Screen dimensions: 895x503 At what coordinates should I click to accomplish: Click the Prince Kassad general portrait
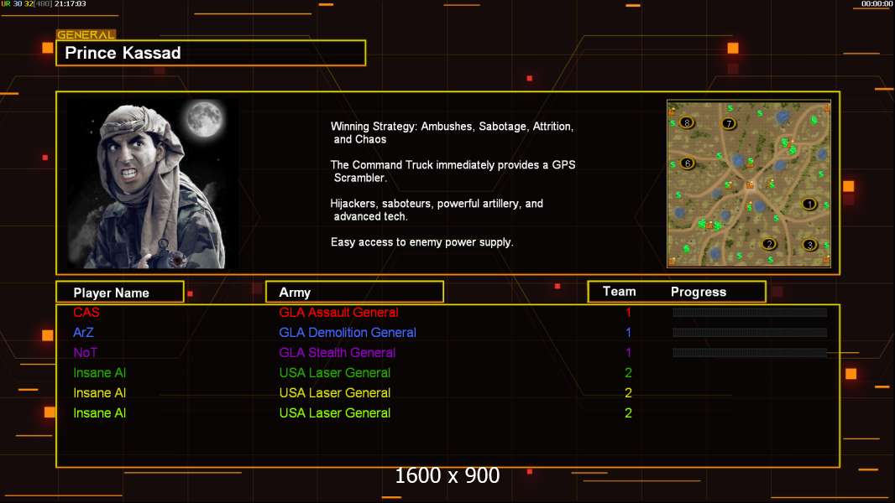(x=148, y=184)
